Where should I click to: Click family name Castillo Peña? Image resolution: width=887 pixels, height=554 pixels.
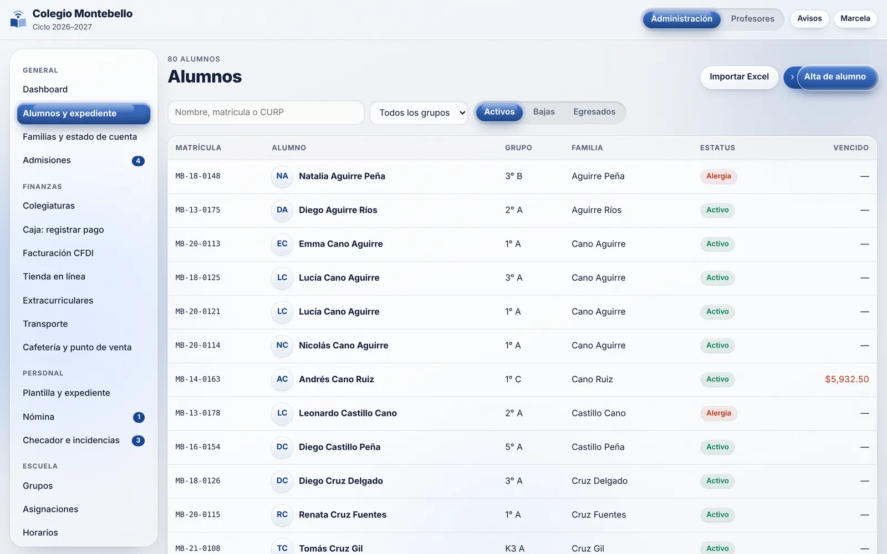click(x=598, y=447)
